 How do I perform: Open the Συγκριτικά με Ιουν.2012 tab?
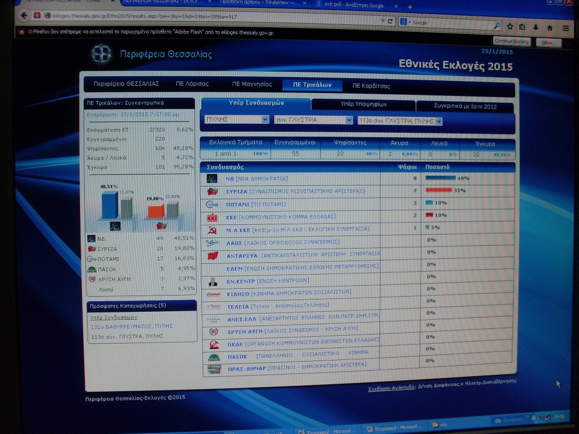tap(465, 106)
